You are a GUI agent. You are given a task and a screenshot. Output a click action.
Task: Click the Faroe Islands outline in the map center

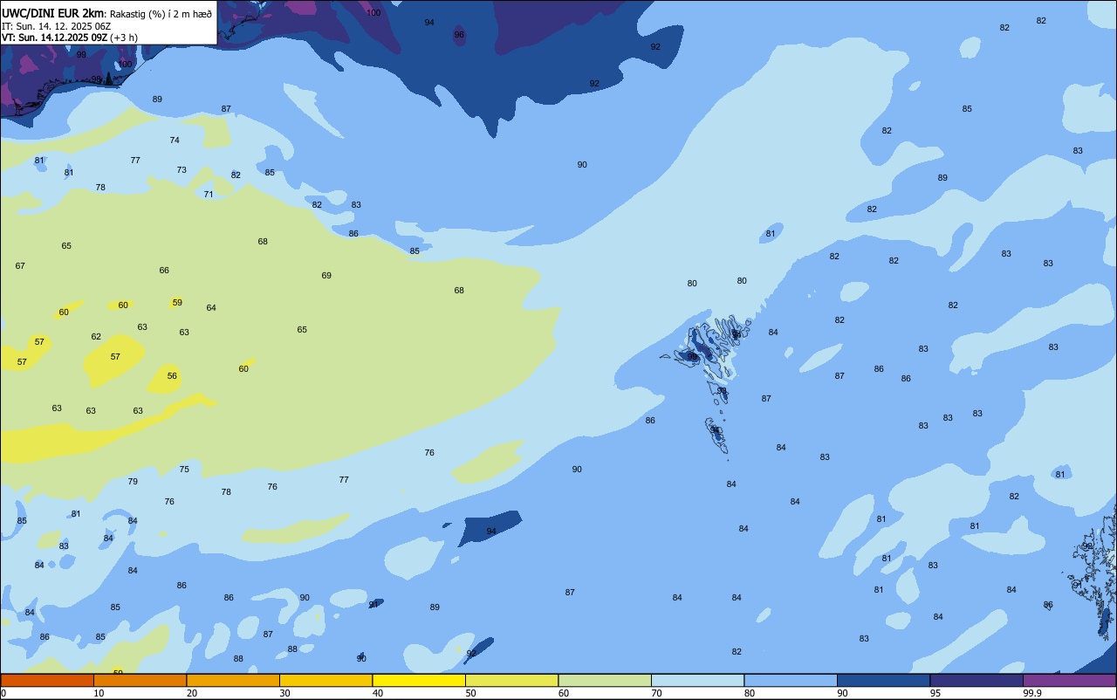tap(707, 384)
